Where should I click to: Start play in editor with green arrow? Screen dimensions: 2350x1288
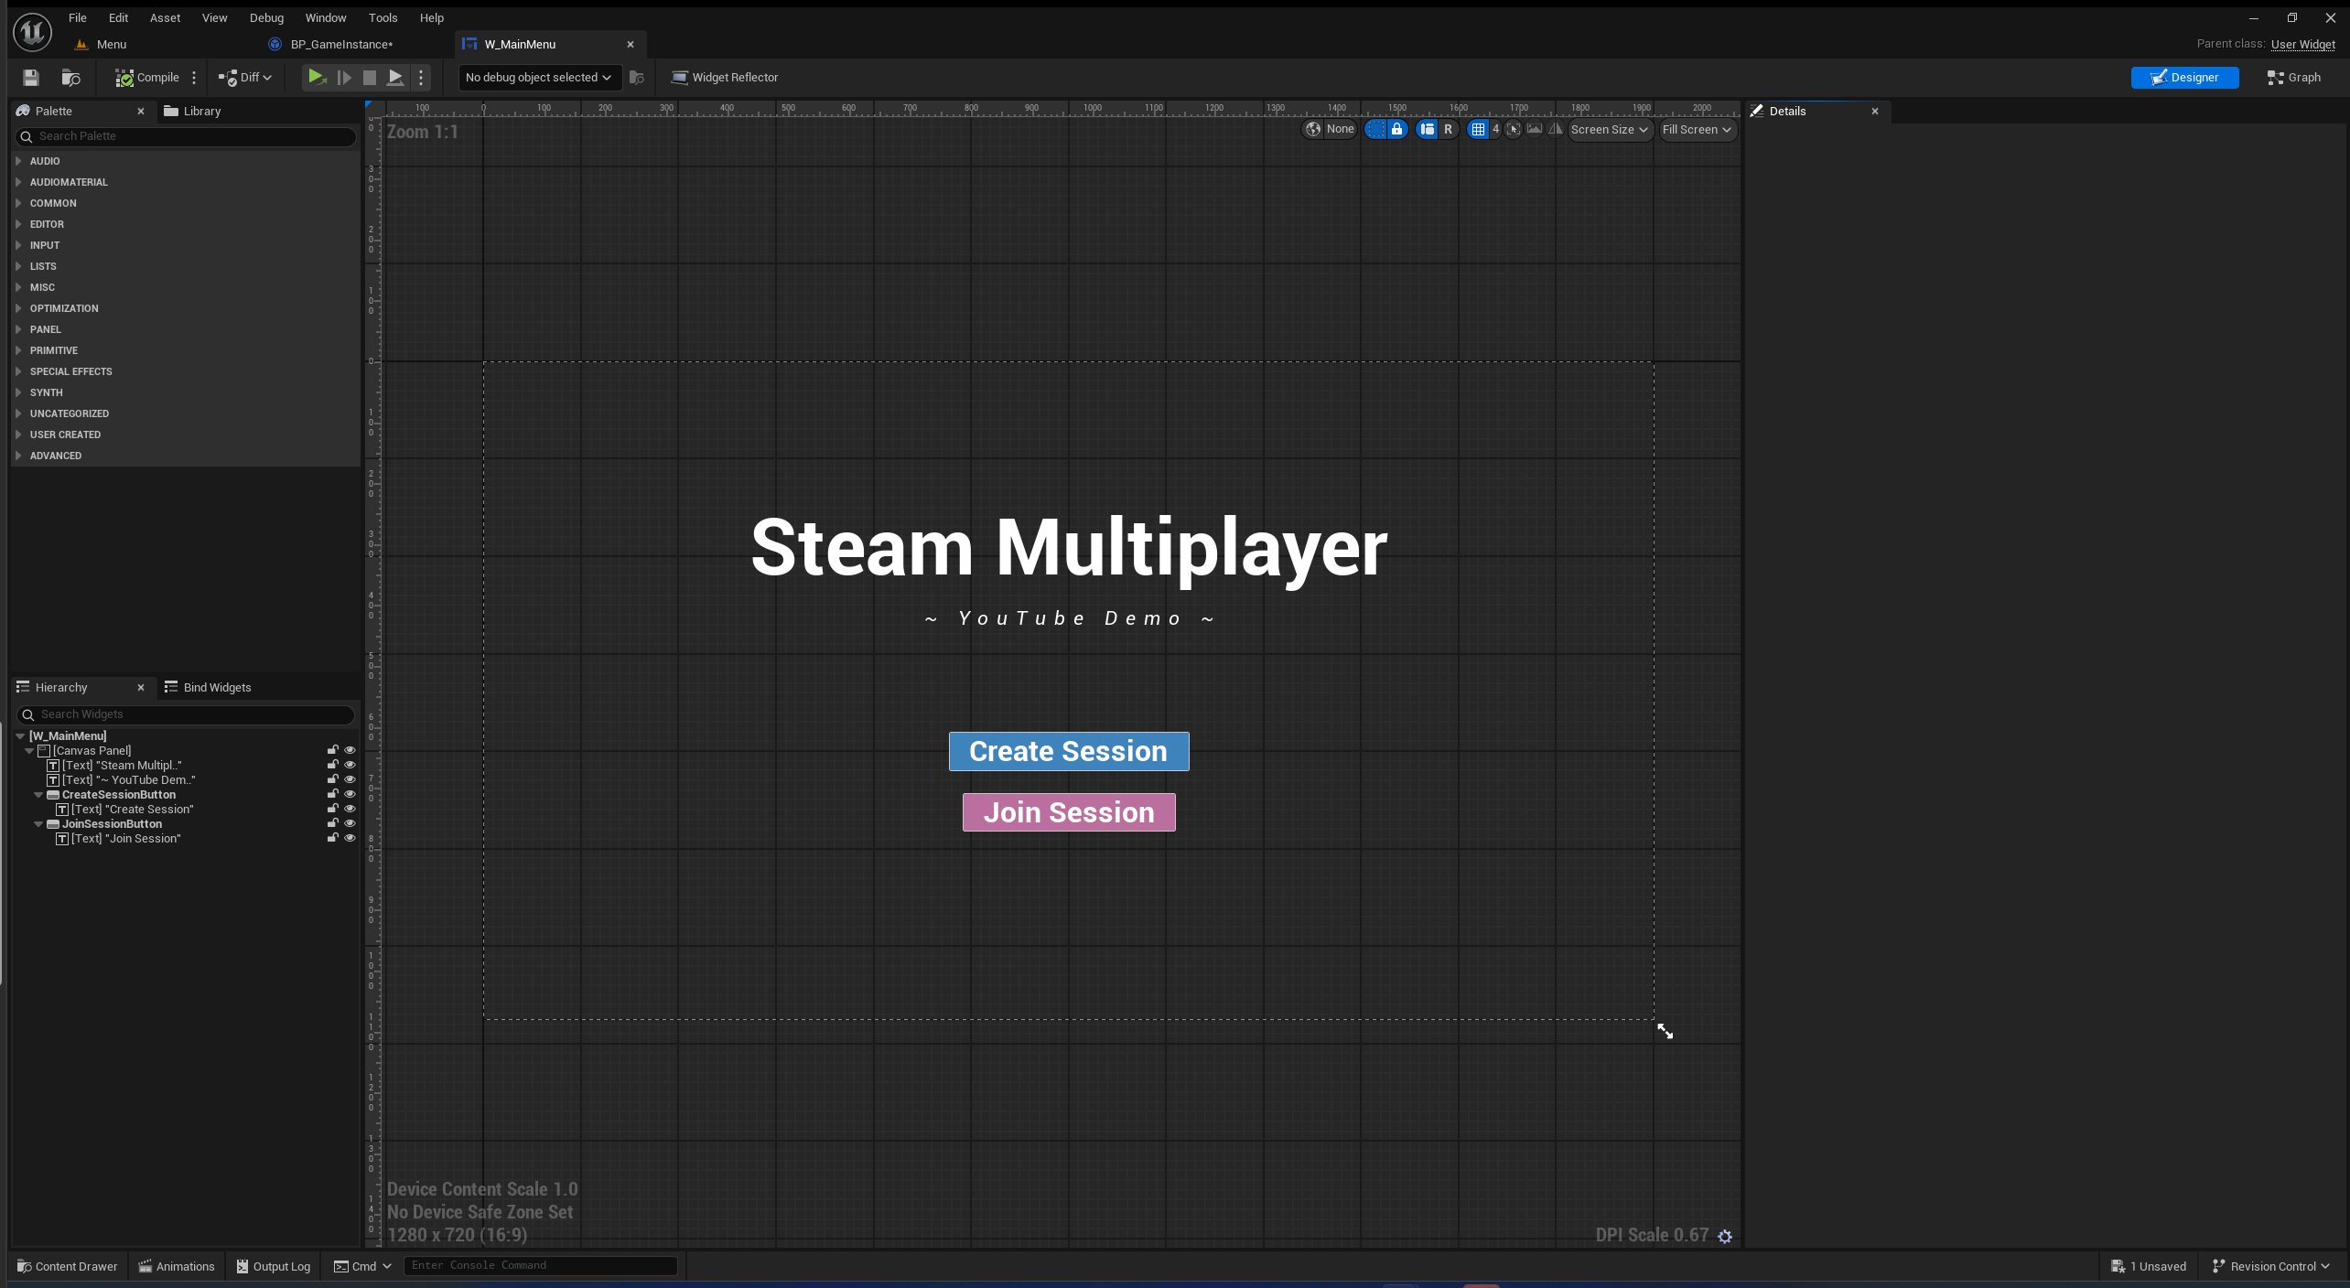tap(316, 78)
